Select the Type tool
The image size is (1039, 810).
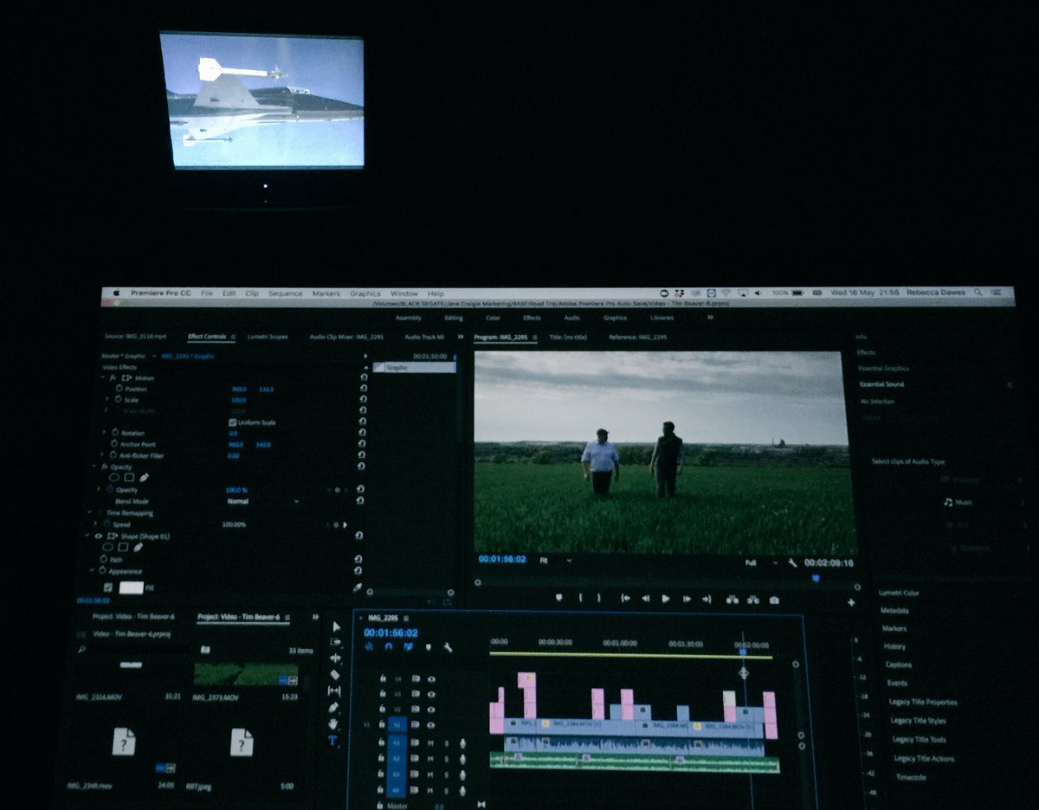tap(332, 741)
